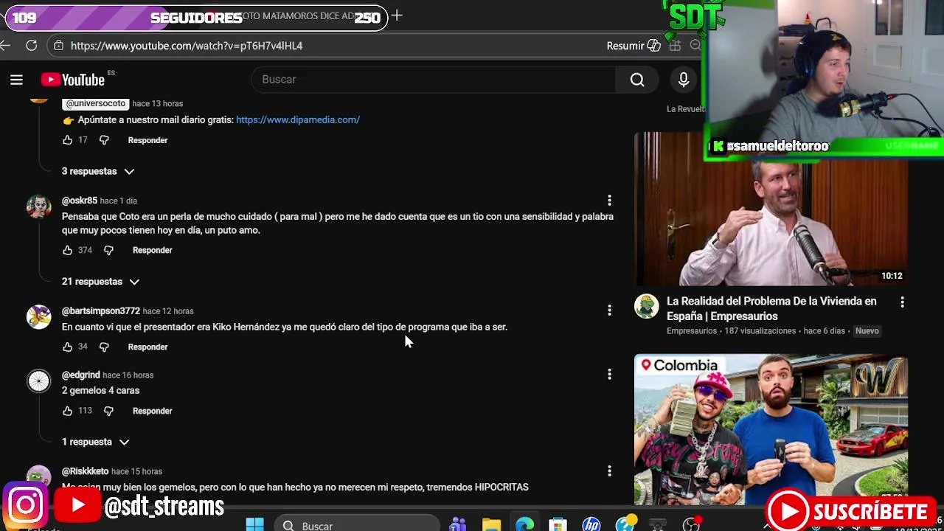The image size is (944, 531).
Task: Select the 'hace 1 día' comment timestamp
Action: tap(119, 201)
